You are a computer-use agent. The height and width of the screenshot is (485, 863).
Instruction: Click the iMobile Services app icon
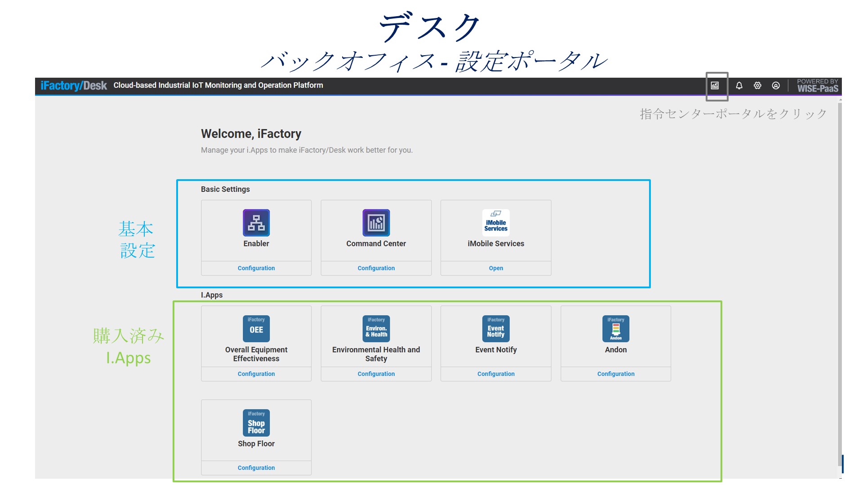(x=496, y=223)
